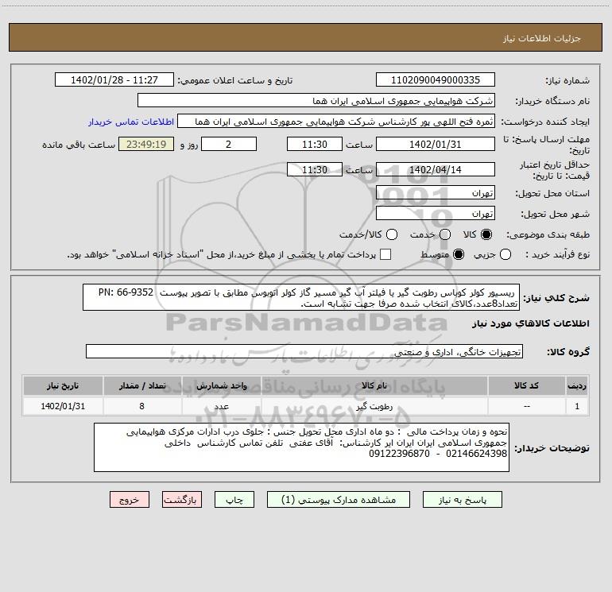Click the شهر محل تحویل field
Viewport: 612px width, 592px height.
click(x=434, y=214)
